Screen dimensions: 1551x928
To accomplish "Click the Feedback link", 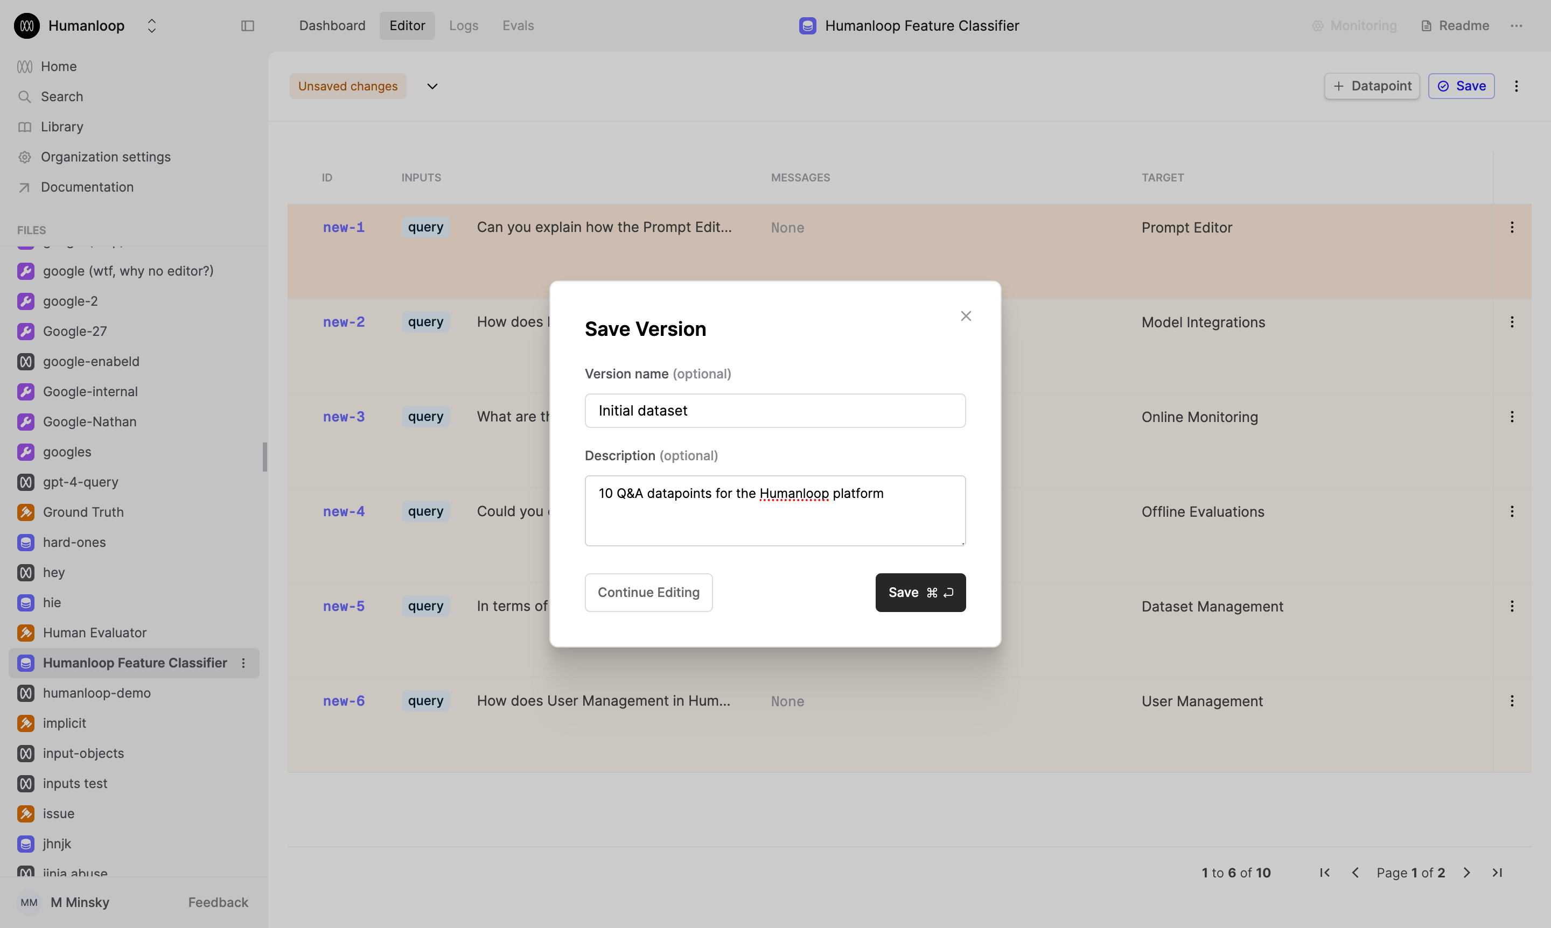I will 218,902.
